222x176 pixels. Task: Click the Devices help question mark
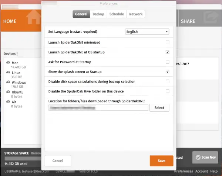17,54
